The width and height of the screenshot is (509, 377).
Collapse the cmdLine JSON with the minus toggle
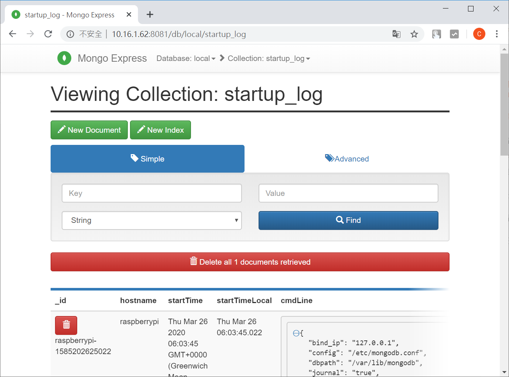point(297,333)
